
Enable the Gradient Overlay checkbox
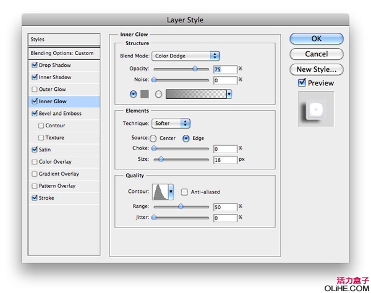[35, 174]
